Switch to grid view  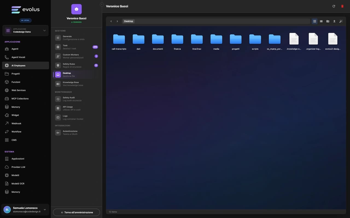(315, 21)
